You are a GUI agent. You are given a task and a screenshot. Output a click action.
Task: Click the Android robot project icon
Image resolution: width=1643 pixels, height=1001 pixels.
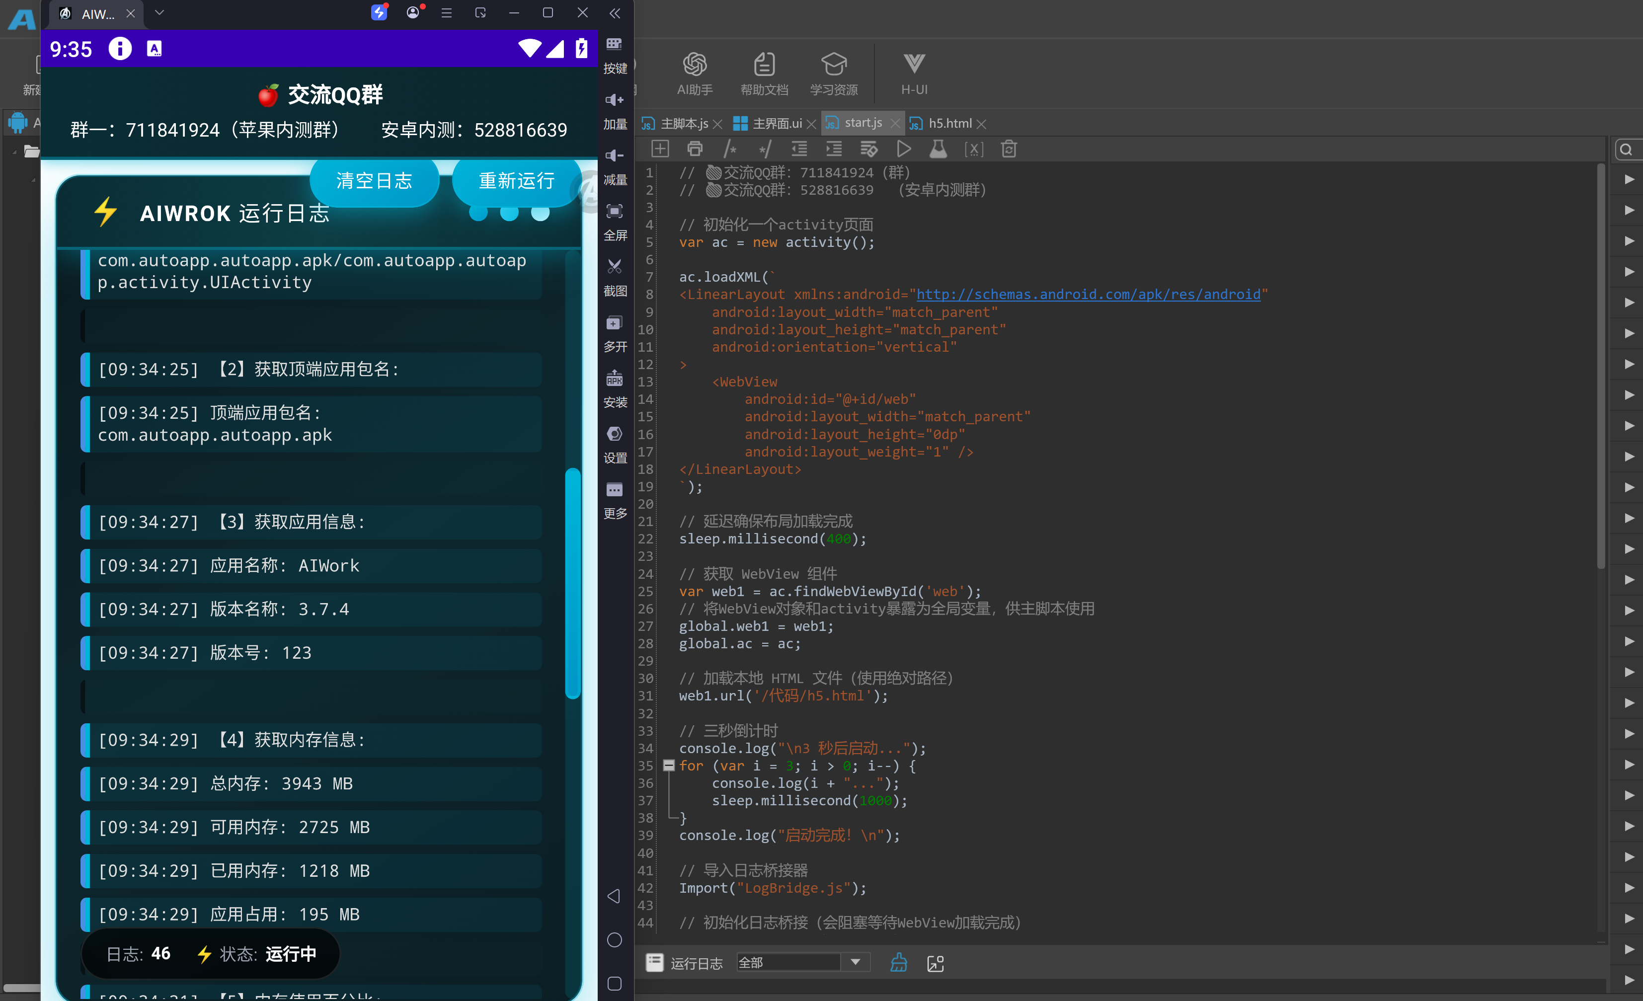click(x=17, y=123)
